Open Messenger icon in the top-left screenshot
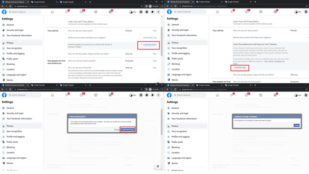 pos(147,12)
